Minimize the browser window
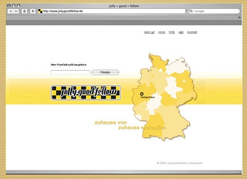Image resolution: width=247 pixels, height=179 pixels. coord(14,6)
